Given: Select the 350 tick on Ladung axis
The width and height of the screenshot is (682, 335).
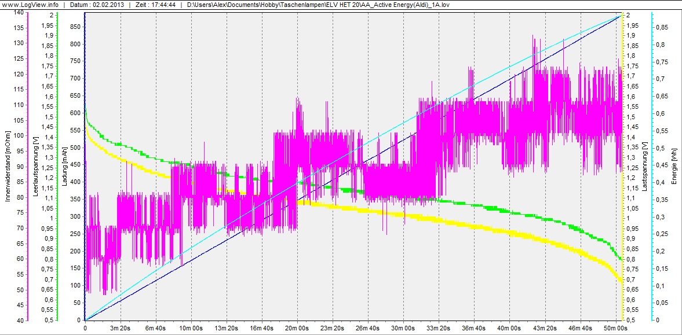Looking at the screenshot, I should coord(76,200).
